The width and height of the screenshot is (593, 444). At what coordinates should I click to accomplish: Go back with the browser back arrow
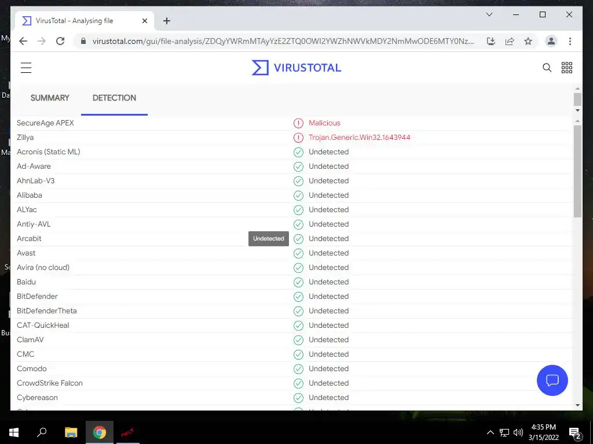[x=23, y=41]
